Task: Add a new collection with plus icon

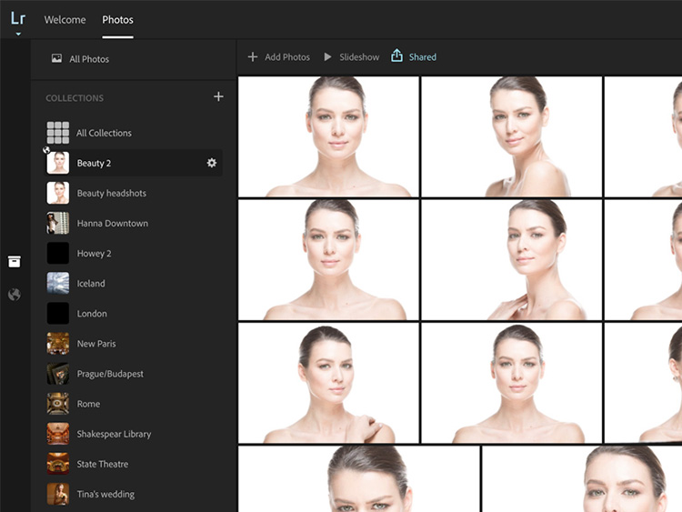Action: click(x=218, y=96)
